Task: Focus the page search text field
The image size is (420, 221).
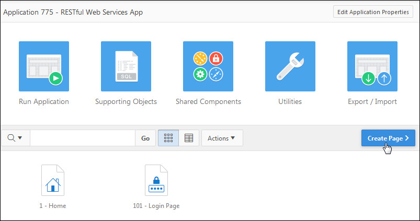Action: (83, 138)
